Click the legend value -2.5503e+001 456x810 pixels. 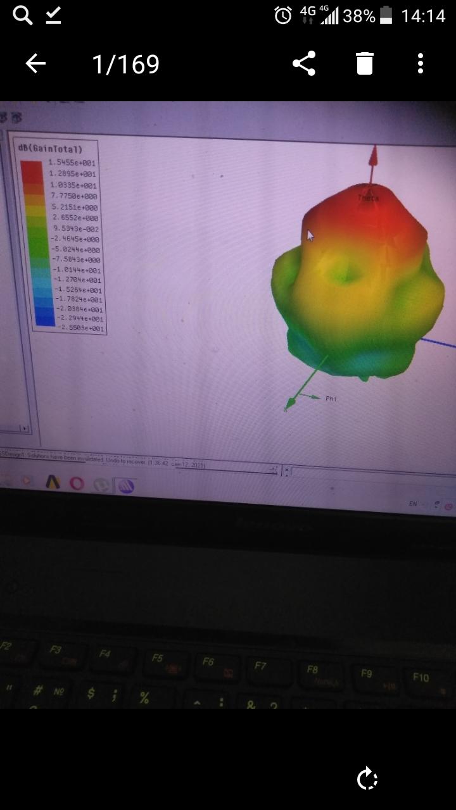coord(81,328)
